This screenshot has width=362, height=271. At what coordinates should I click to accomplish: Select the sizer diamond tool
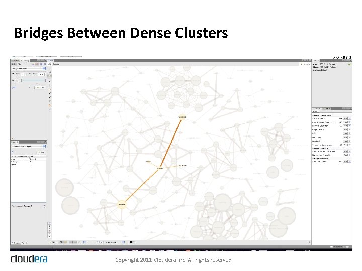click(x=50, y=85)
